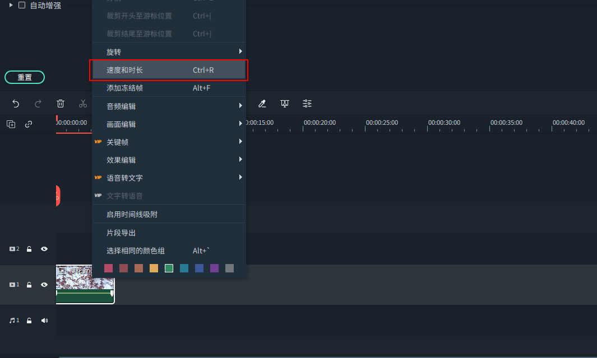
Task: Open the sliders adjust settings icon
Action: pyautogui.click(x=307, y=103)
